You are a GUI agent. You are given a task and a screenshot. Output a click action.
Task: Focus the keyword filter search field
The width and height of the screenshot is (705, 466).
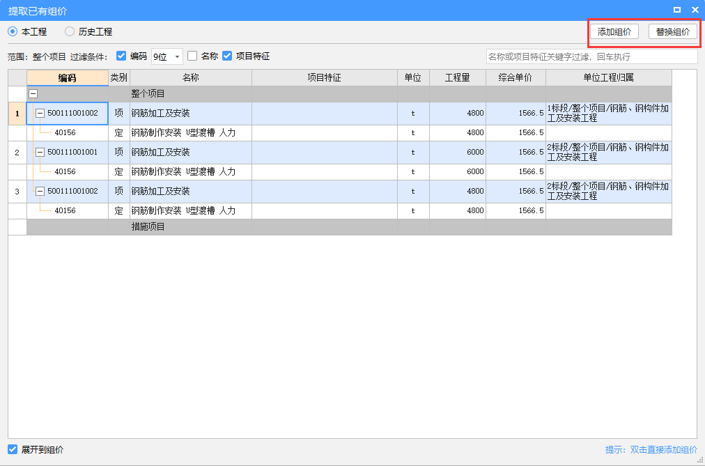(x=591, y=56)
